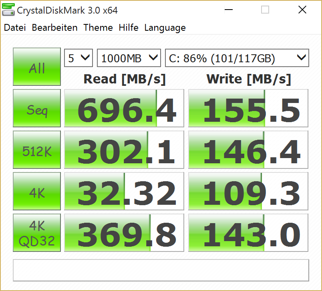The image size is (322, 291).
Task: Minimize the CrystalDiskMark window
Action: tap(229, 10)
